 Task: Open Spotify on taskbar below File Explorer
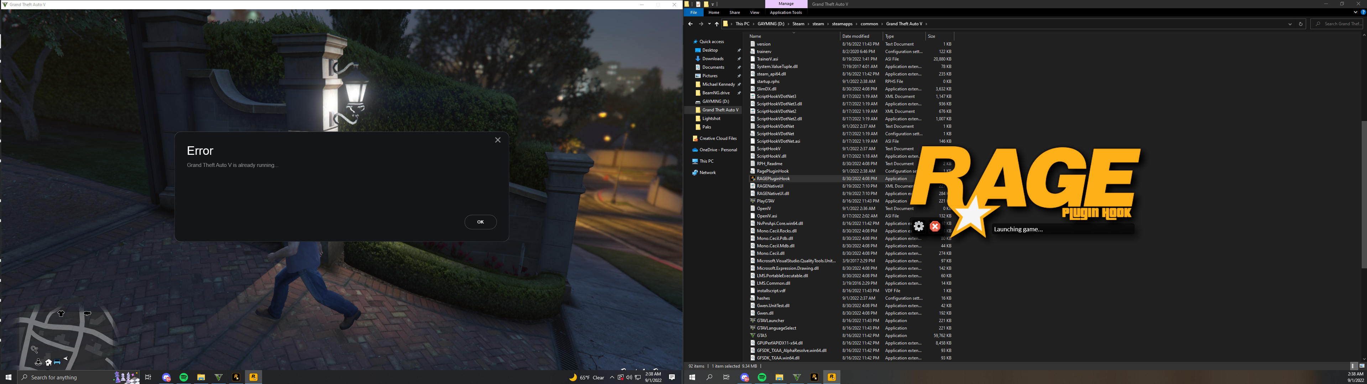point(762,377)
